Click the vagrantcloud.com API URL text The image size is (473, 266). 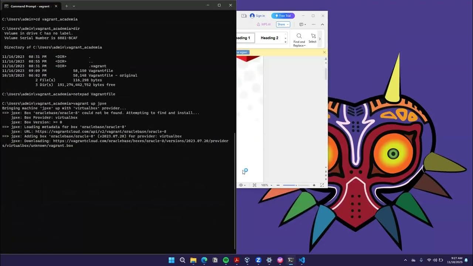(x=101, y=132)
